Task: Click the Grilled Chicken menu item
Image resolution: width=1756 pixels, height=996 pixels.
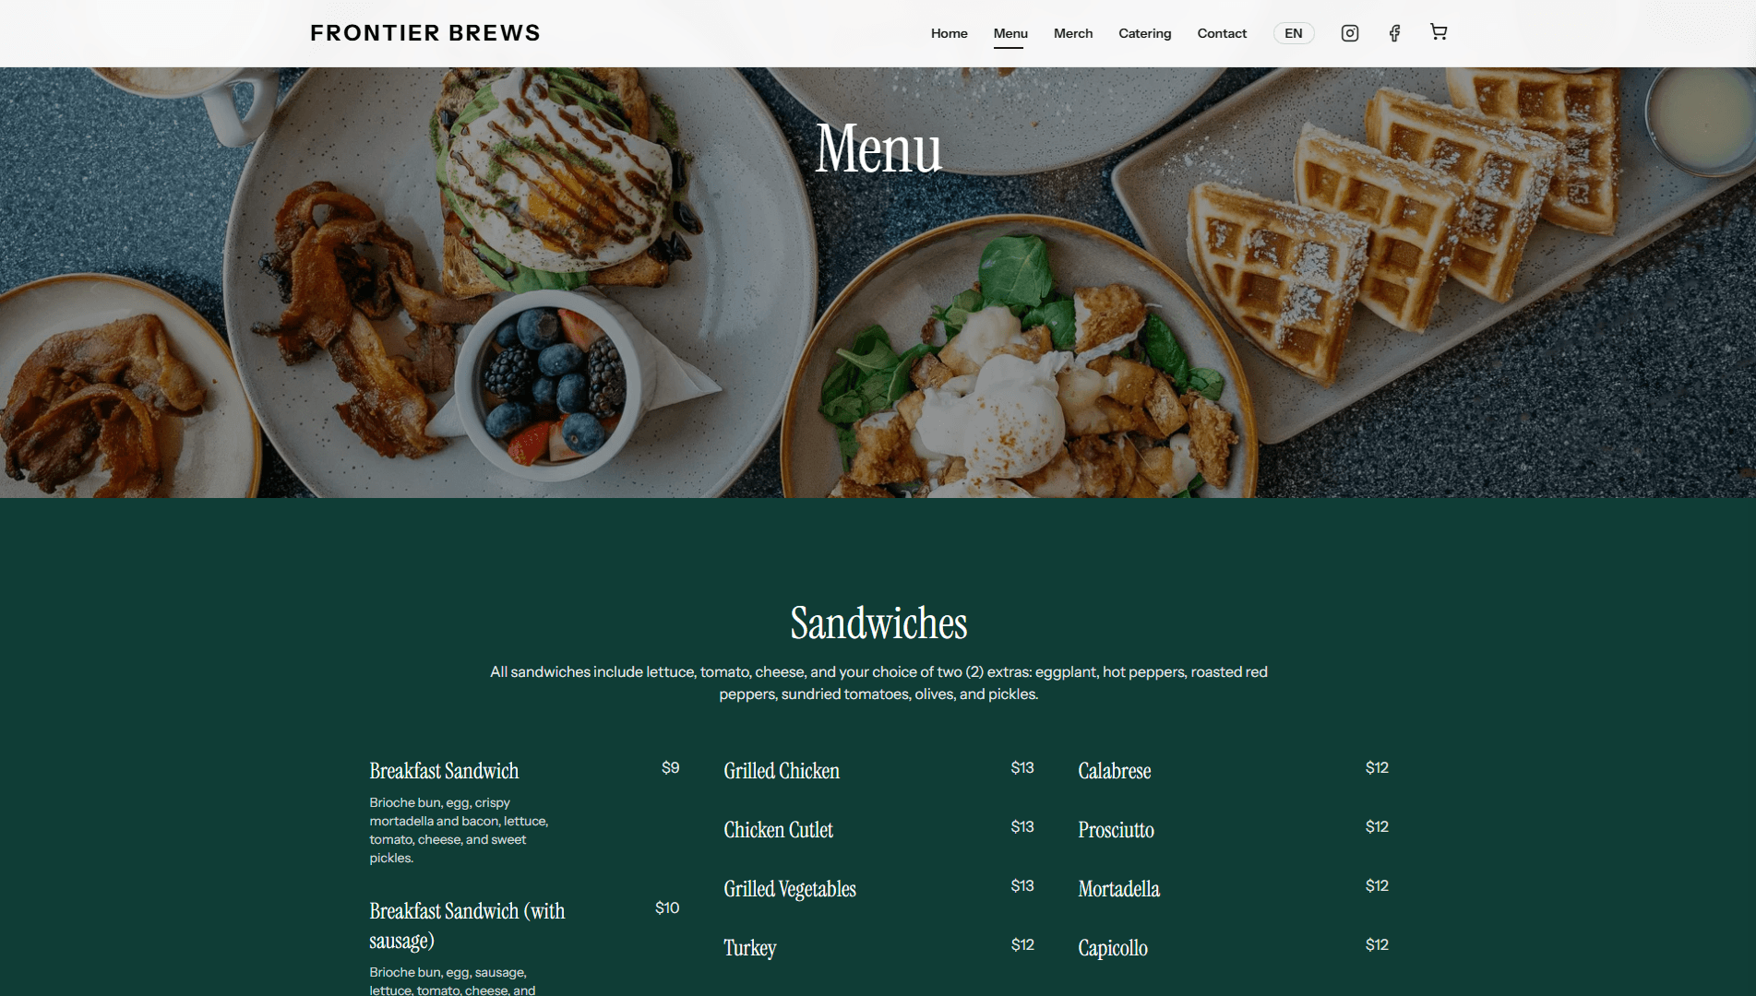Action: coord(782,771)
